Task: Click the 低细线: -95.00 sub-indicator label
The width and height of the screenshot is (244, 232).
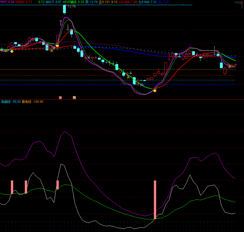Action: 11,102
